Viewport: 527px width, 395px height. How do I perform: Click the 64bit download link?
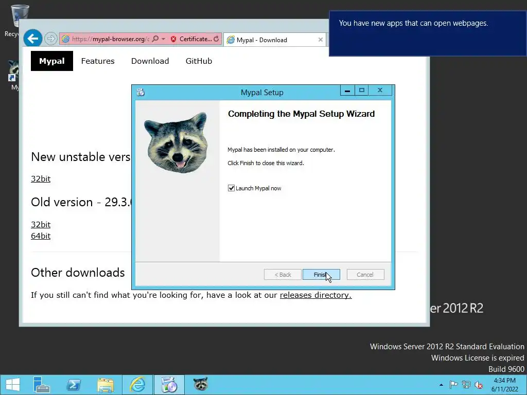41,236
